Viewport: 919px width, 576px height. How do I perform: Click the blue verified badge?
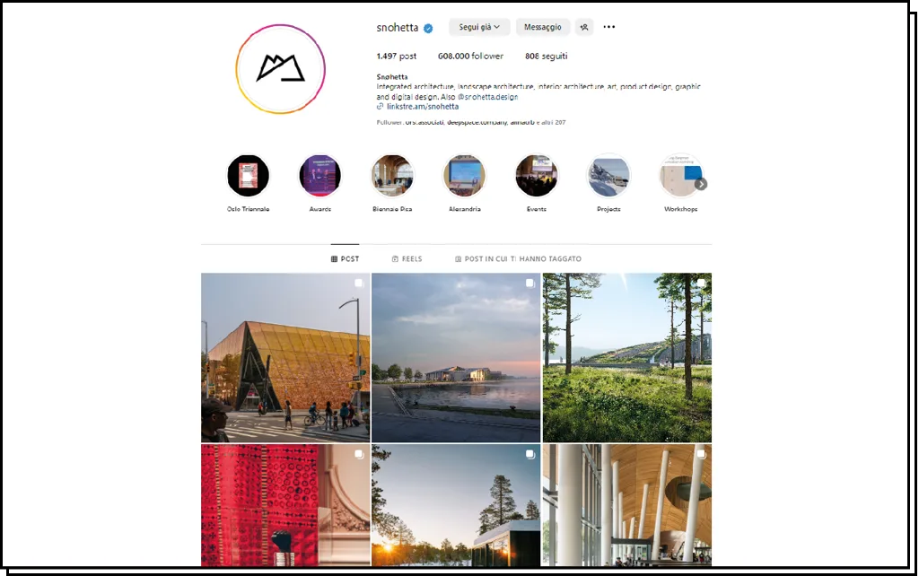tap(428, 28)
